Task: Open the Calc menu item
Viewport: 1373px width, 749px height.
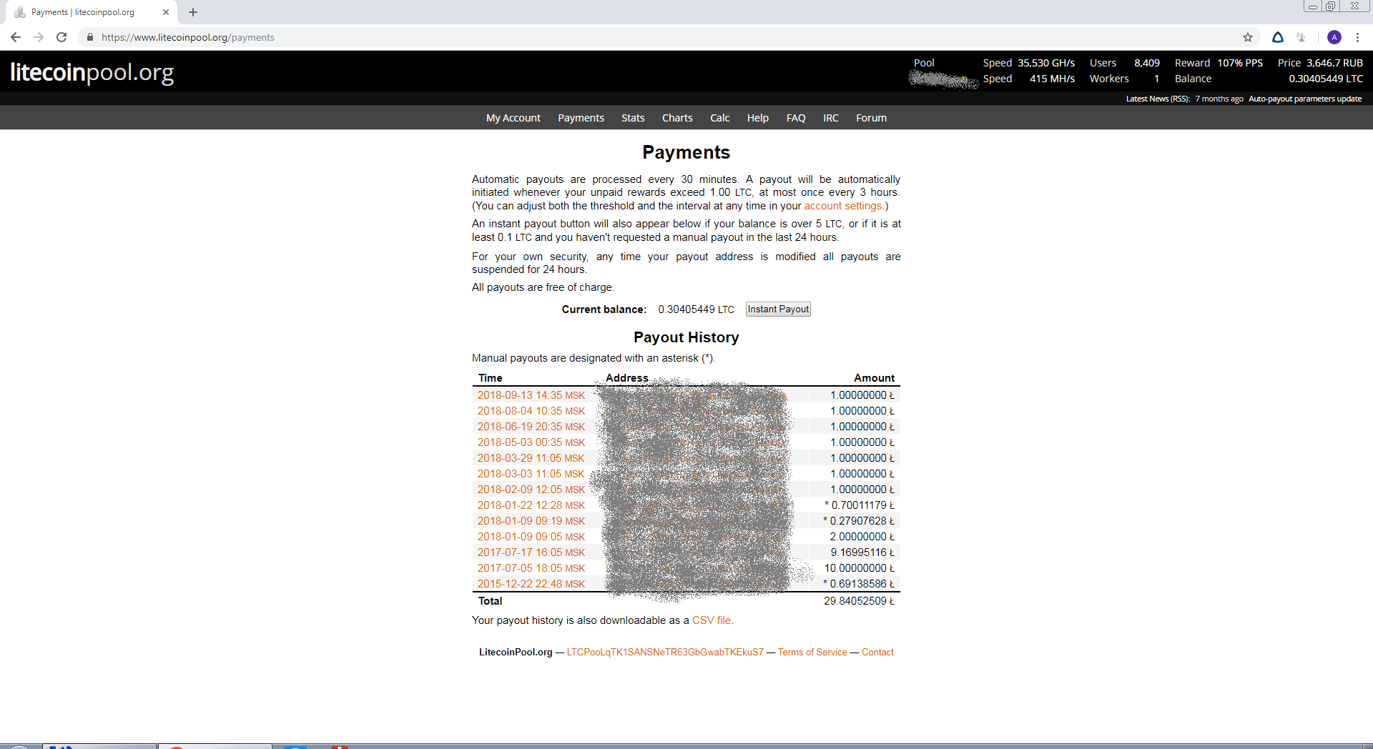Action: [720, 118]
